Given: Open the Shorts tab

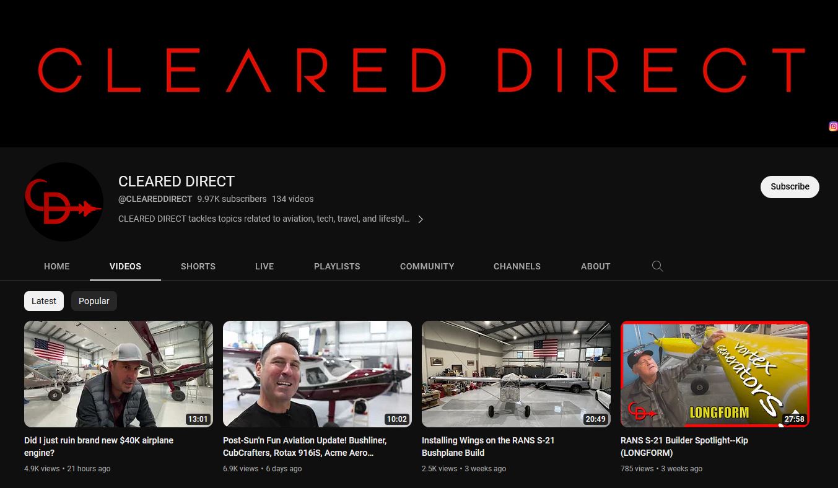Looking at the screenshot, I should click(198, 266).
